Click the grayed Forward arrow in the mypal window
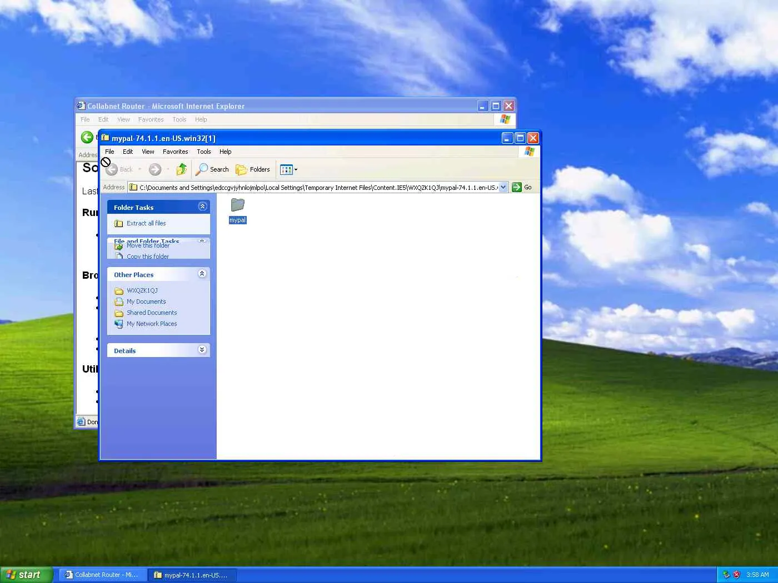 click(x=155, y=169)
